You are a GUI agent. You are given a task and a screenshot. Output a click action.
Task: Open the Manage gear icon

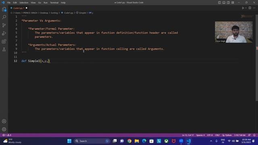(x=4, y=129)
